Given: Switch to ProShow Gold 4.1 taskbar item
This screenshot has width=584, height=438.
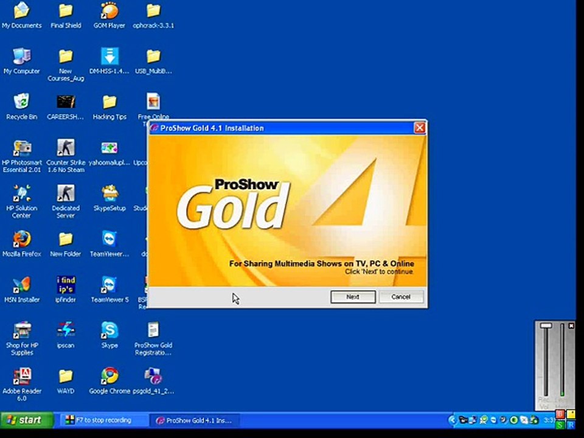Looking at the screenshot, I should (195, 420).
